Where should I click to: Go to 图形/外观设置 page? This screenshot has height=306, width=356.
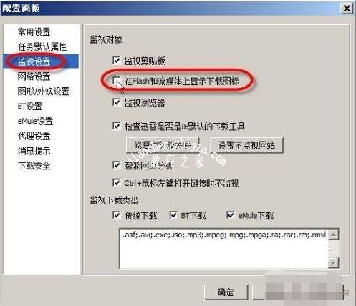click(44, 92)
